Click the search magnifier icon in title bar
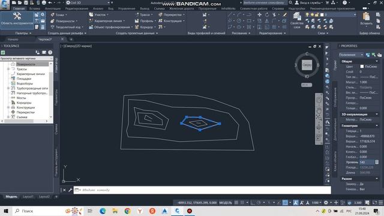 point(290,2)
